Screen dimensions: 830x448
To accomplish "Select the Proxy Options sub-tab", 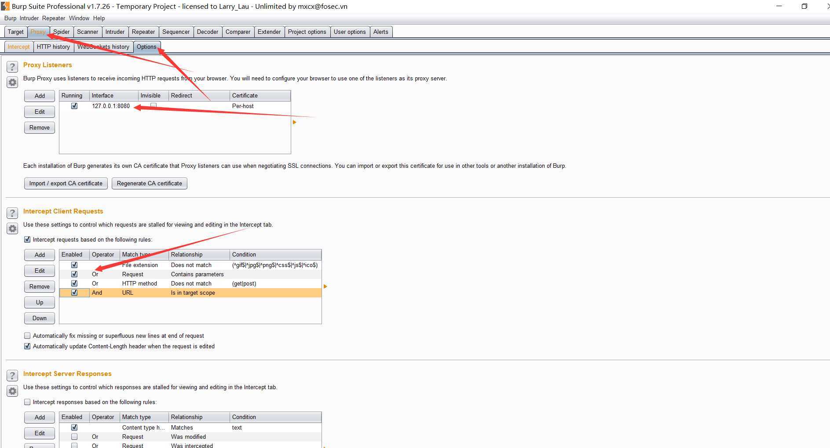I will (146, 47).
